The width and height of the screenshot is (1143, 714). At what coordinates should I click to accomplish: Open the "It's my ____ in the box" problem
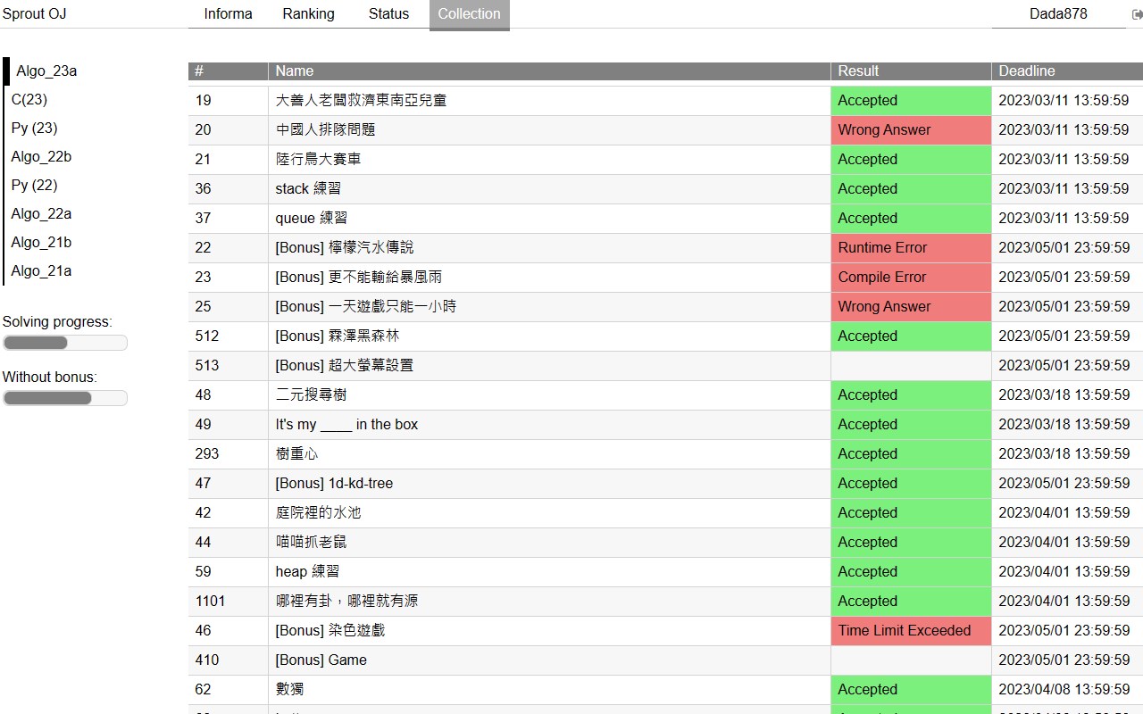[x=346, y=425]
